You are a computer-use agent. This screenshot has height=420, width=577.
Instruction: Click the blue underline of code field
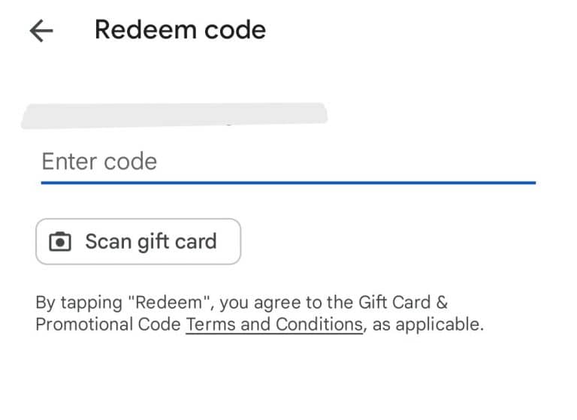tap(288, 183)
